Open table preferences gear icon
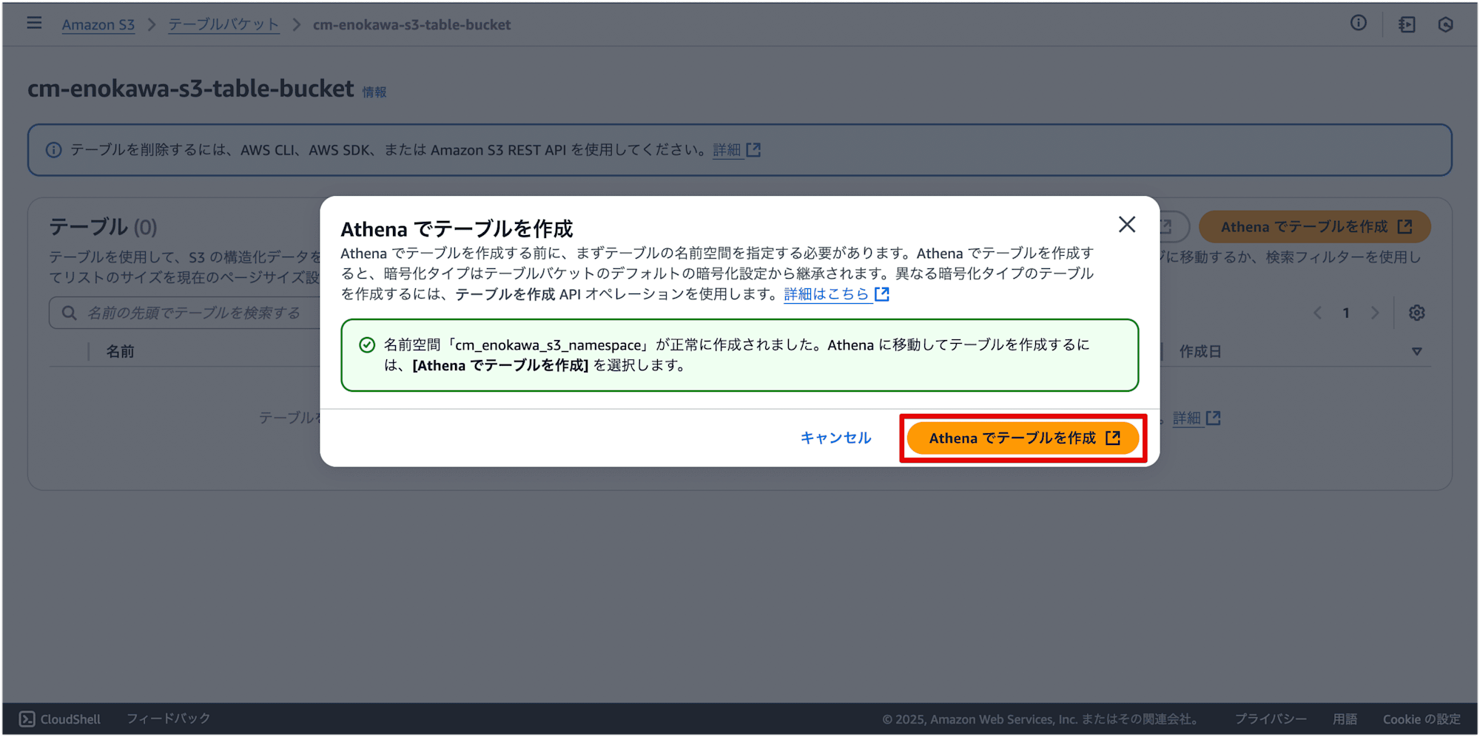 click(1416, 313)
